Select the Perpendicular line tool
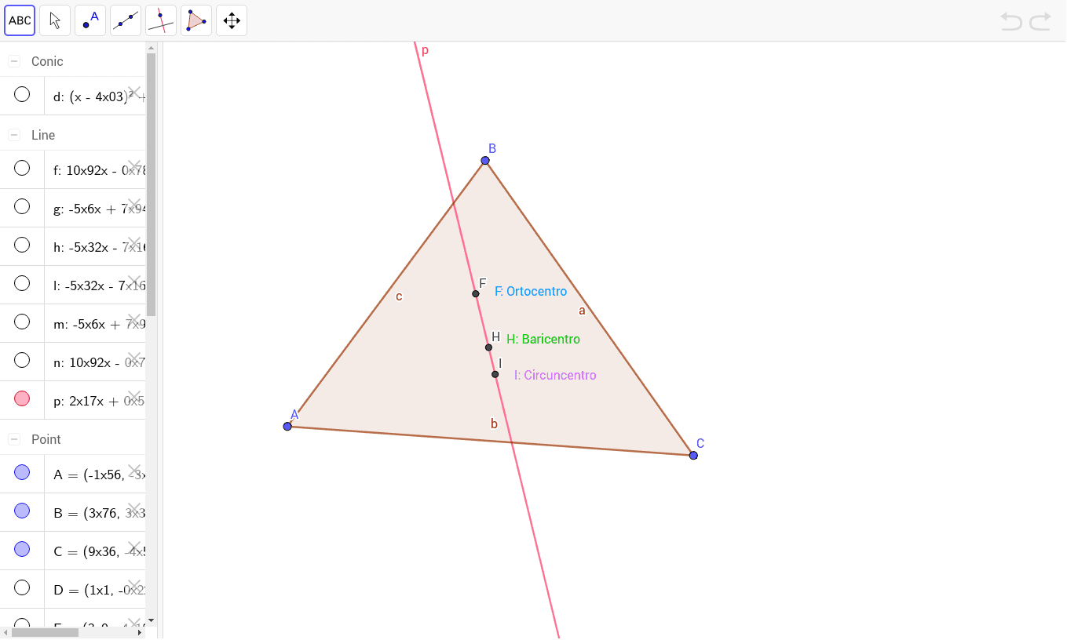 [x=161, y=20]
